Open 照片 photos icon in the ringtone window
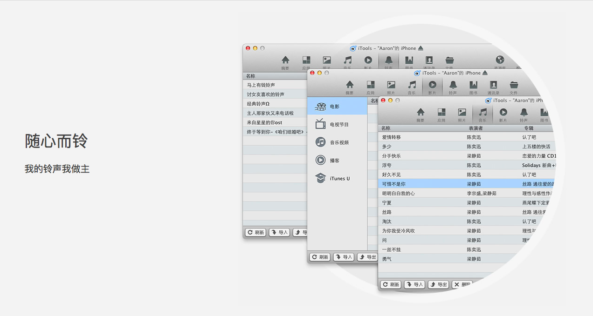 click(x=327, y=61)
